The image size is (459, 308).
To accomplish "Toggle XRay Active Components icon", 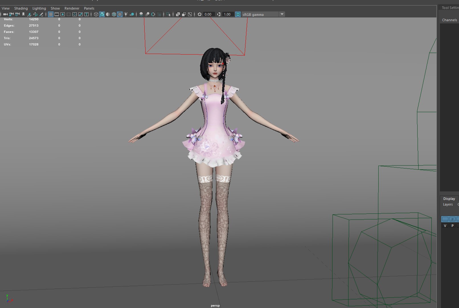I will pos(184,14).
